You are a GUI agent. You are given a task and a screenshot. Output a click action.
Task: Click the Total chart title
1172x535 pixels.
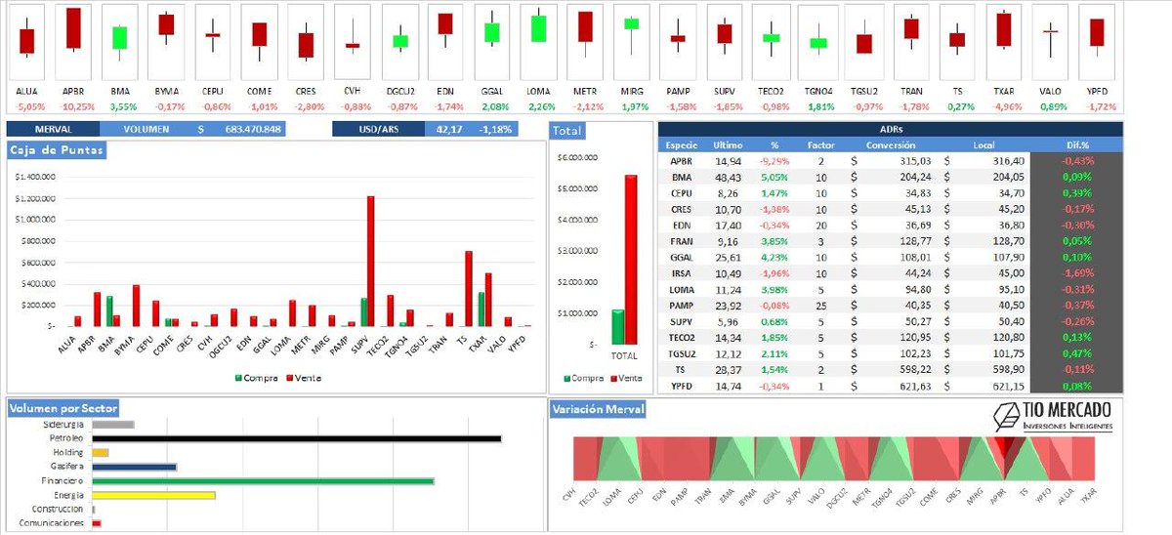pyautogui.click(x=567, y=130)
